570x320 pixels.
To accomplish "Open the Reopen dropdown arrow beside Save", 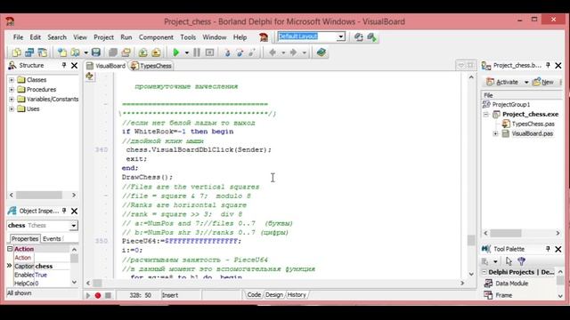I will (85, 53).
